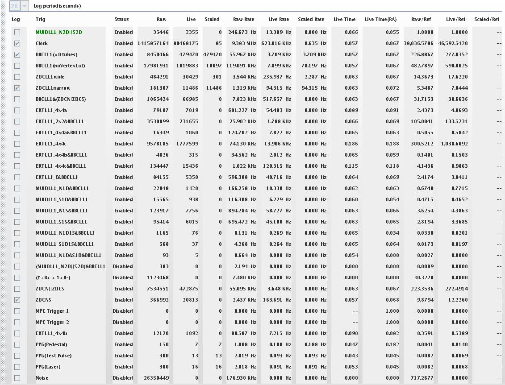Click the Live Time(RA) column header
The height and width of the screenshot is (385, 505).
tap(381, 19)
